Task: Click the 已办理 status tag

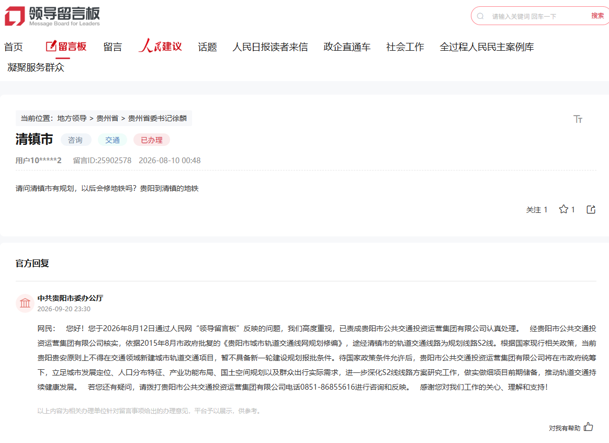Action: pyautogui.click(x=152, y=140)
